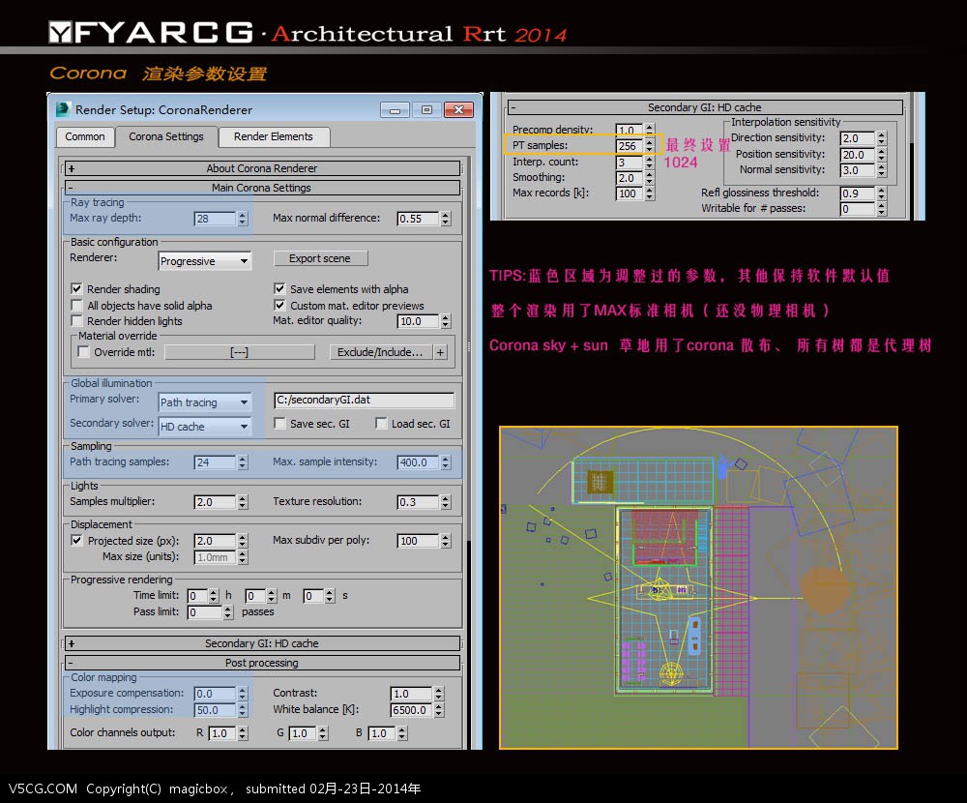Viewport: 967px width, 803px height.
Task: Click the Render Setup window app icon
Action: point(64,109)
